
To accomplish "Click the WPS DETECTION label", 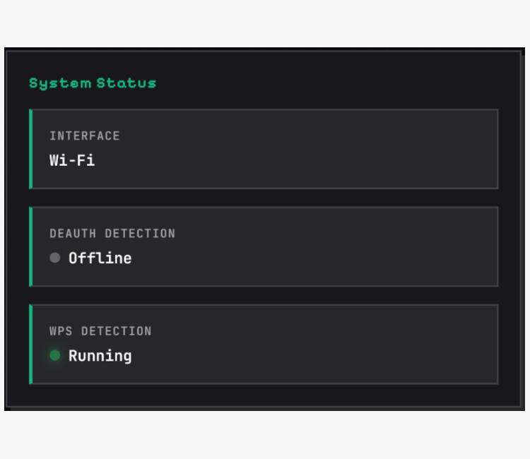I will [x=100, y=330].
